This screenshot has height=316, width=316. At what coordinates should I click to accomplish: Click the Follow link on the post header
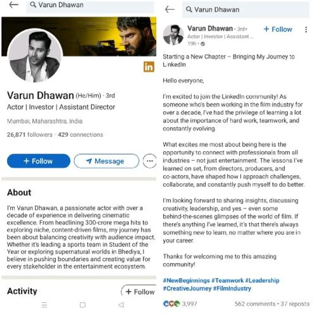pyautogui.click(x=278, y=29)
